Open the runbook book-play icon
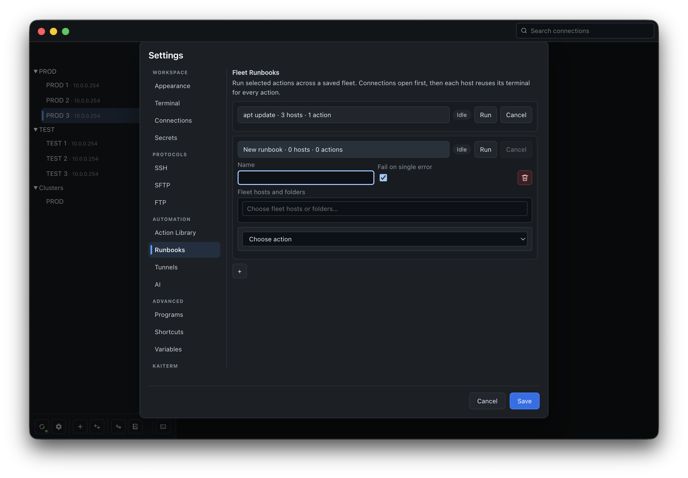Image resolution: width=688 pixels, height=478 pixels. tap(135, 426)
